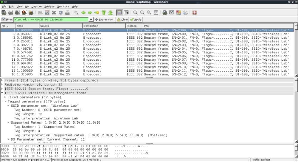This screenshot has height=162, width=298.
Task: Edit the coloring rules
Action: [x=179, y=13]
